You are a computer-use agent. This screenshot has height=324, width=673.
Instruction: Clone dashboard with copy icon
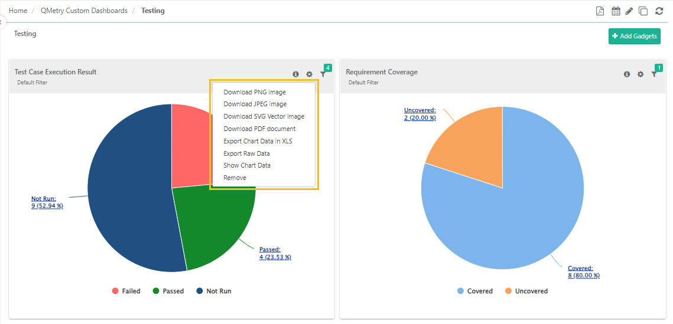pos(643,11)
